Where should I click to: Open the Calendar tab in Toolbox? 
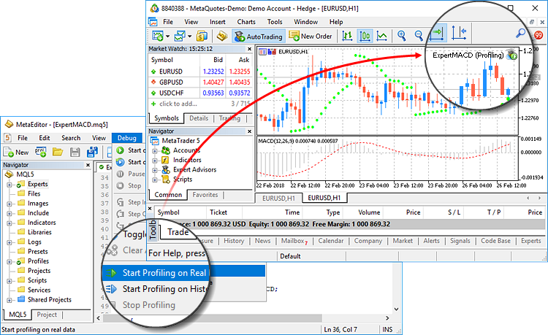point(330,241)
